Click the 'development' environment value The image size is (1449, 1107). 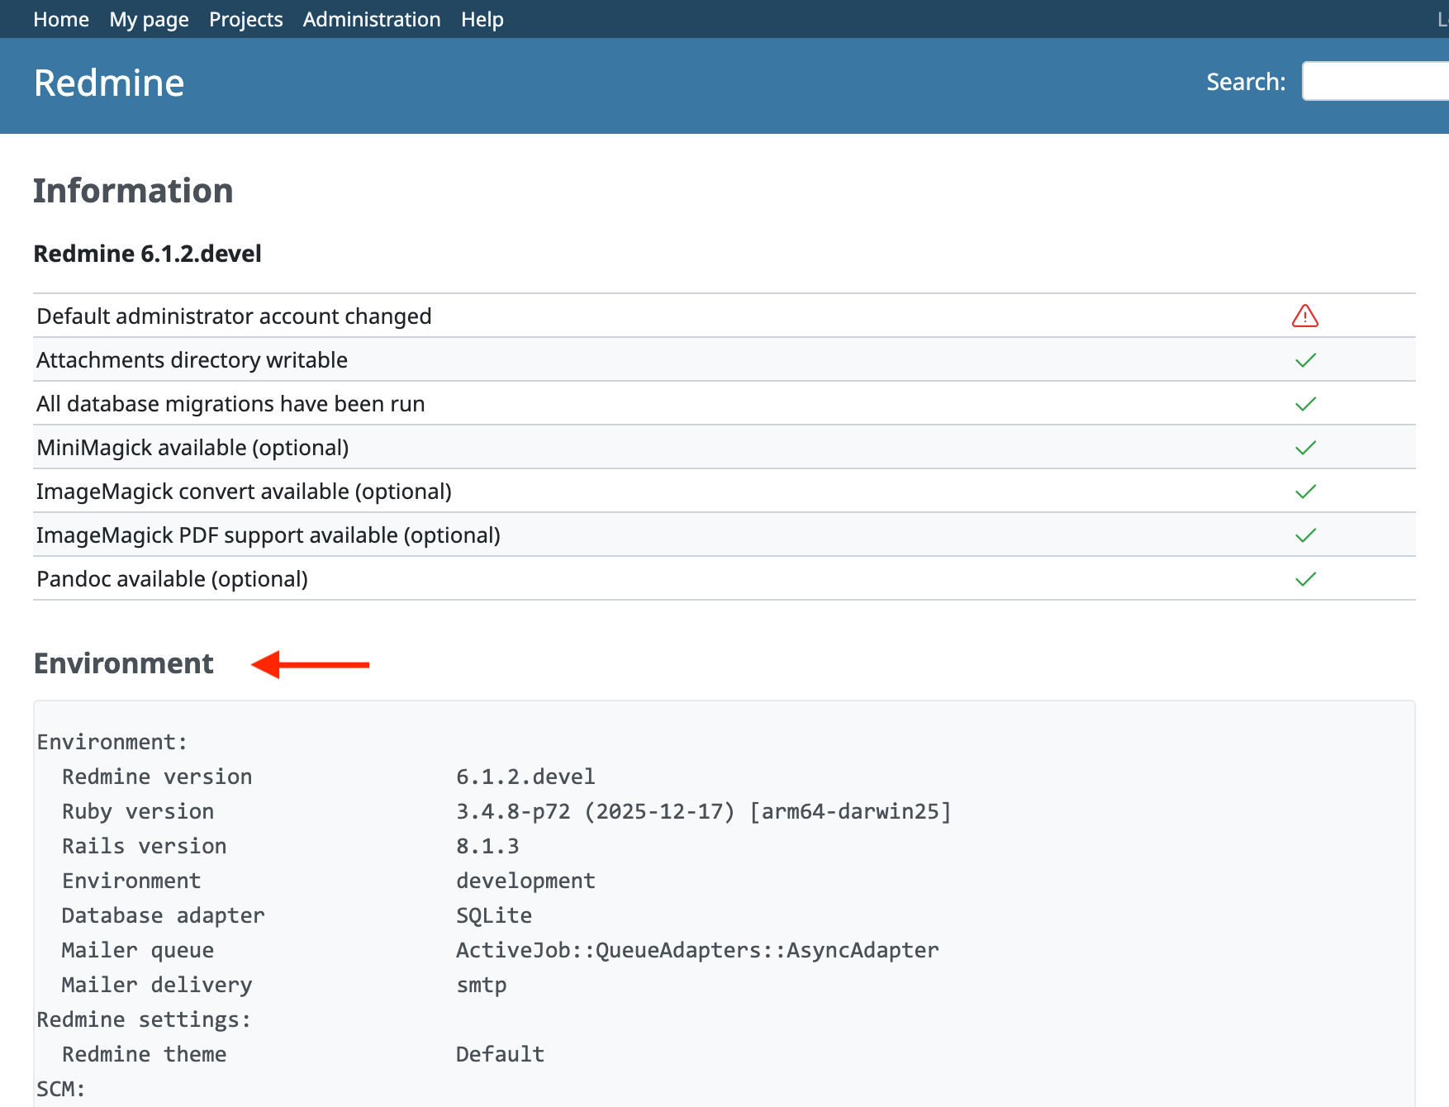click(525, 881)
